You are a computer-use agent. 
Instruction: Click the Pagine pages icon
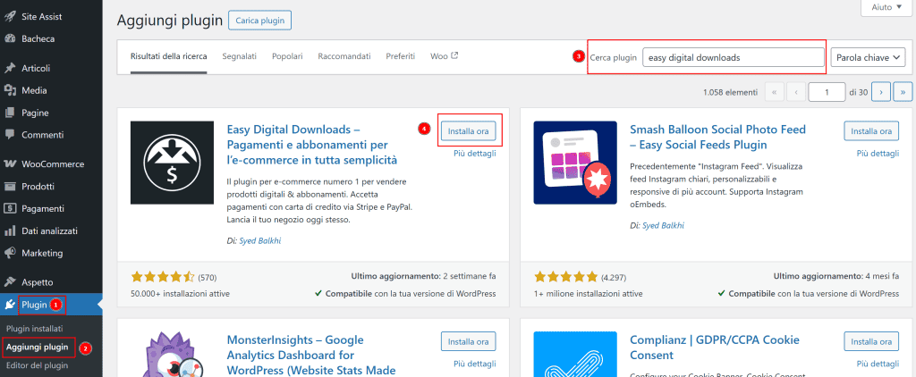(10, 113)
